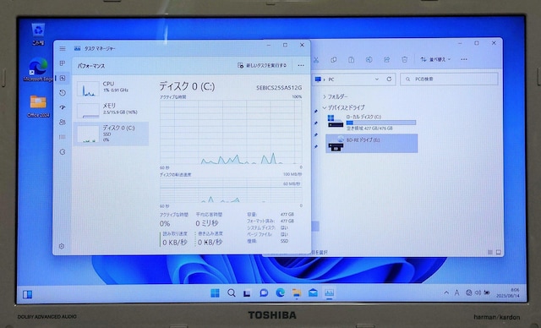541x328 pixels.
Task: Click the 0 KB/秒 read speed value
Action: [x=175, y=242]
